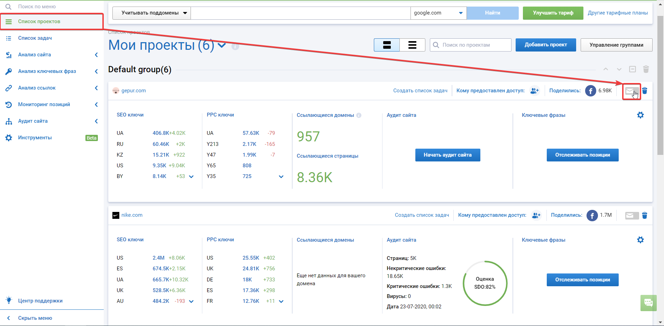The height and width of the screenshot is (326, 664).
Task: Click the Add project button
Action: tap(545, 45)
